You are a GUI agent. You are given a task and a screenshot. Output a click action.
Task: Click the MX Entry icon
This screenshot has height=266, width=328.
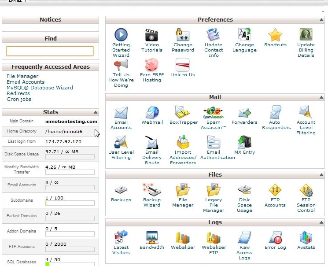coord(244,142)
